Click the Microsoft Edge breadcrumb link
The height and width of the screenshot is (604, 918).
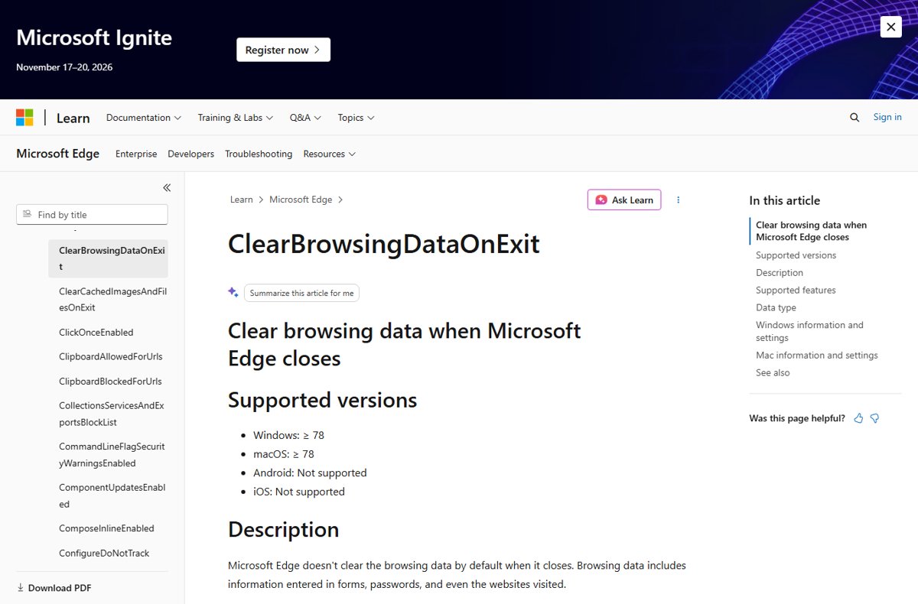tap(301, 200)
